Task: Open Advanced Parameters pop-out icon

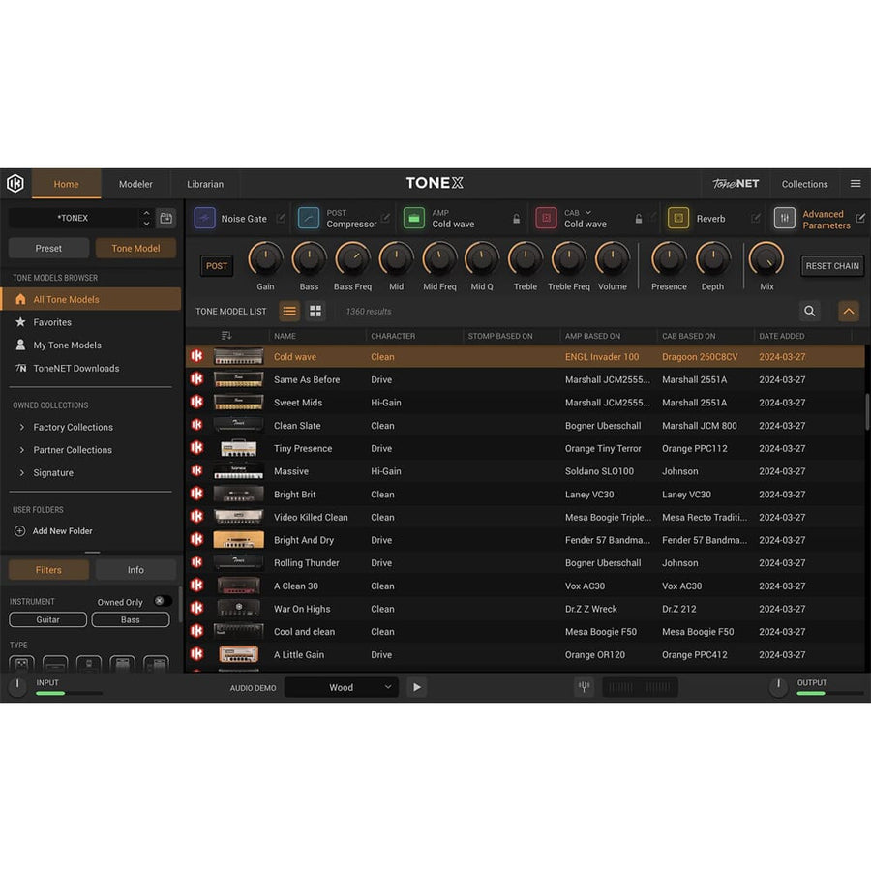Action: tap(860, 218)
